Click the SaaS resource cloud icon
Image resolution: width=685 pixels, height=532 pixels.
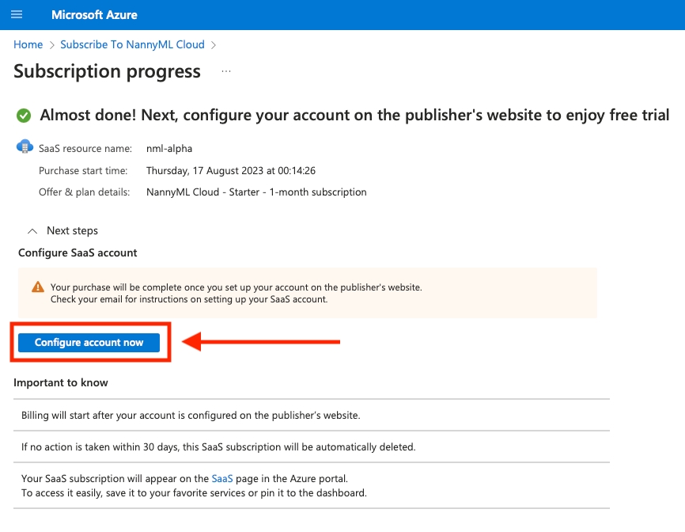pos(25,147)
